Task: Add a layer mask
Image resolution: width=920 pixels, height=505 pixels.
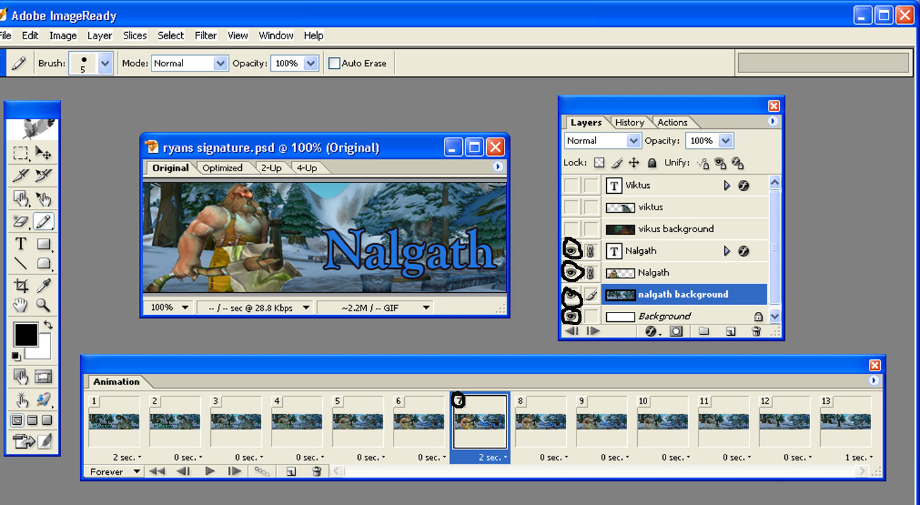Action: (676, 331)
